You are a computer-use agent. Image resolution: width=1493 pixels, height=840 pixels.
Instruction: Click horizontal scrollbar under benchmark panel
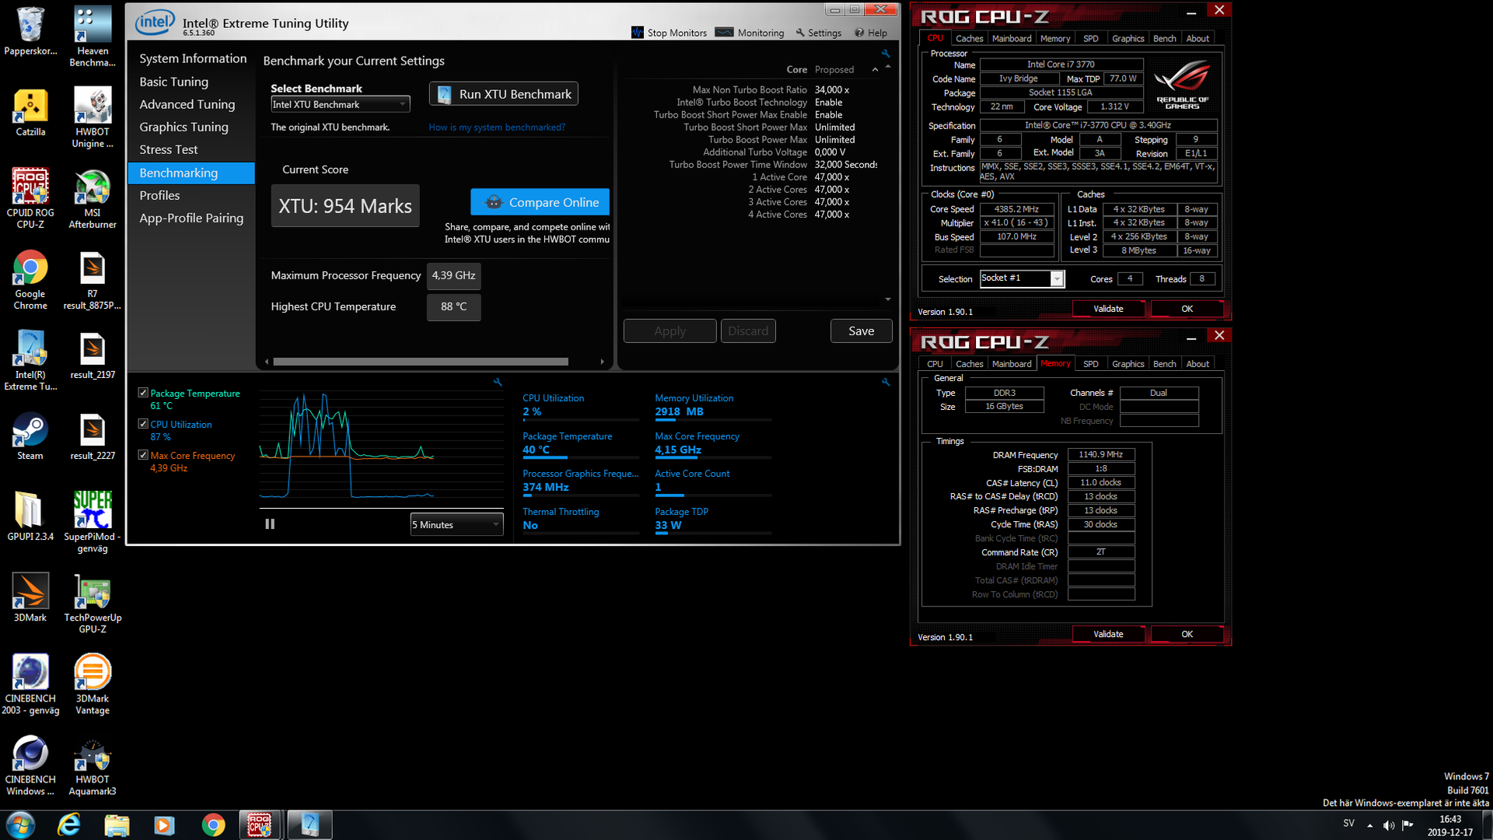tap(421, 362)
